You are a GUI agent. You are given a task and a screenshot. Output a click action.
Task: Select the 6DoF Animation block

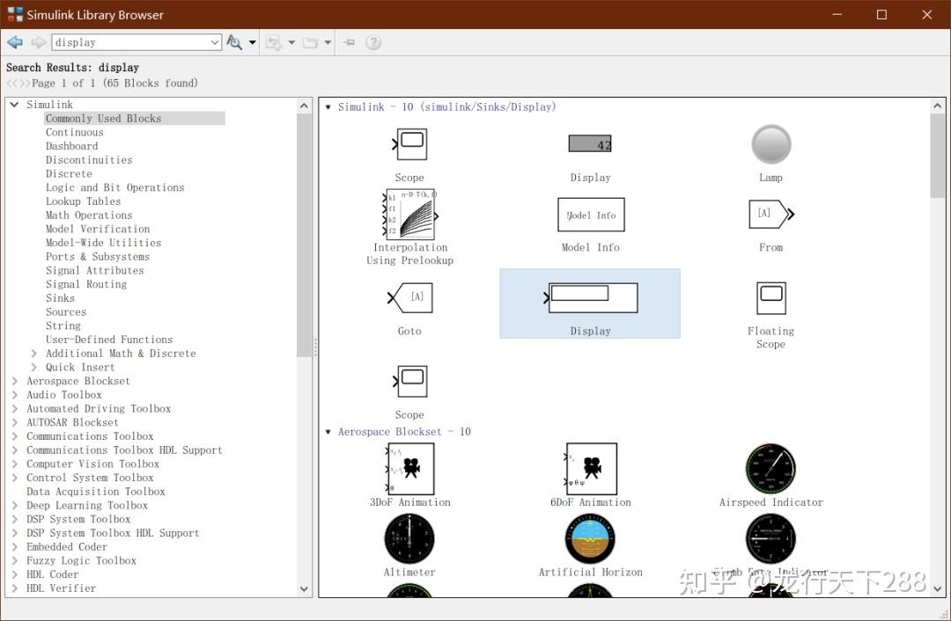[591, 469]
